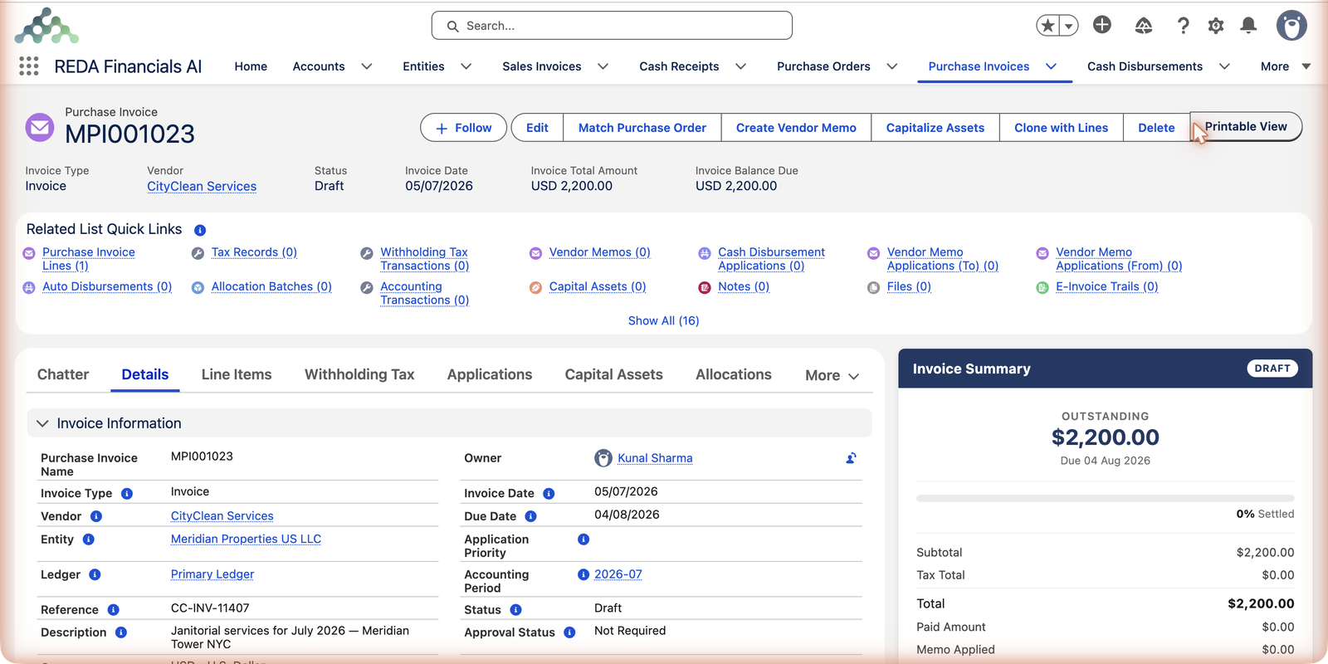Click in the global Search field
The image size is (1328, 664).
tap(612, 26)
